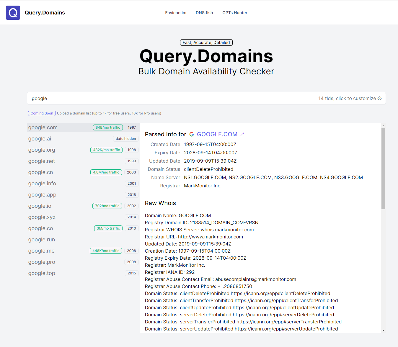Viewport: 398px width, 347px height.
Task: Select google.ai in the domain list
Action: coord(84,139)
